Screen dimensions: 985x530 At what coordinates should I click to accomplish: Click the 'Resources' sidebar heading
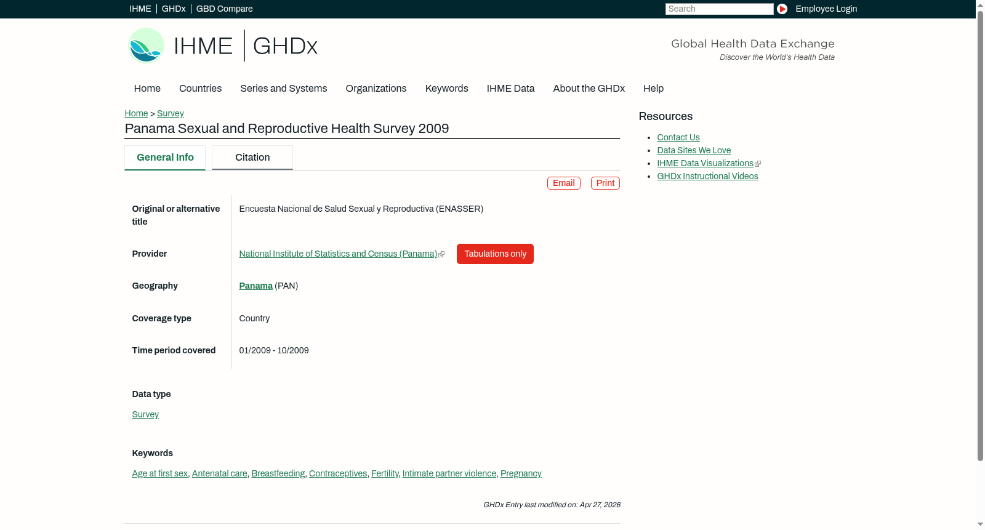(665, 116)
